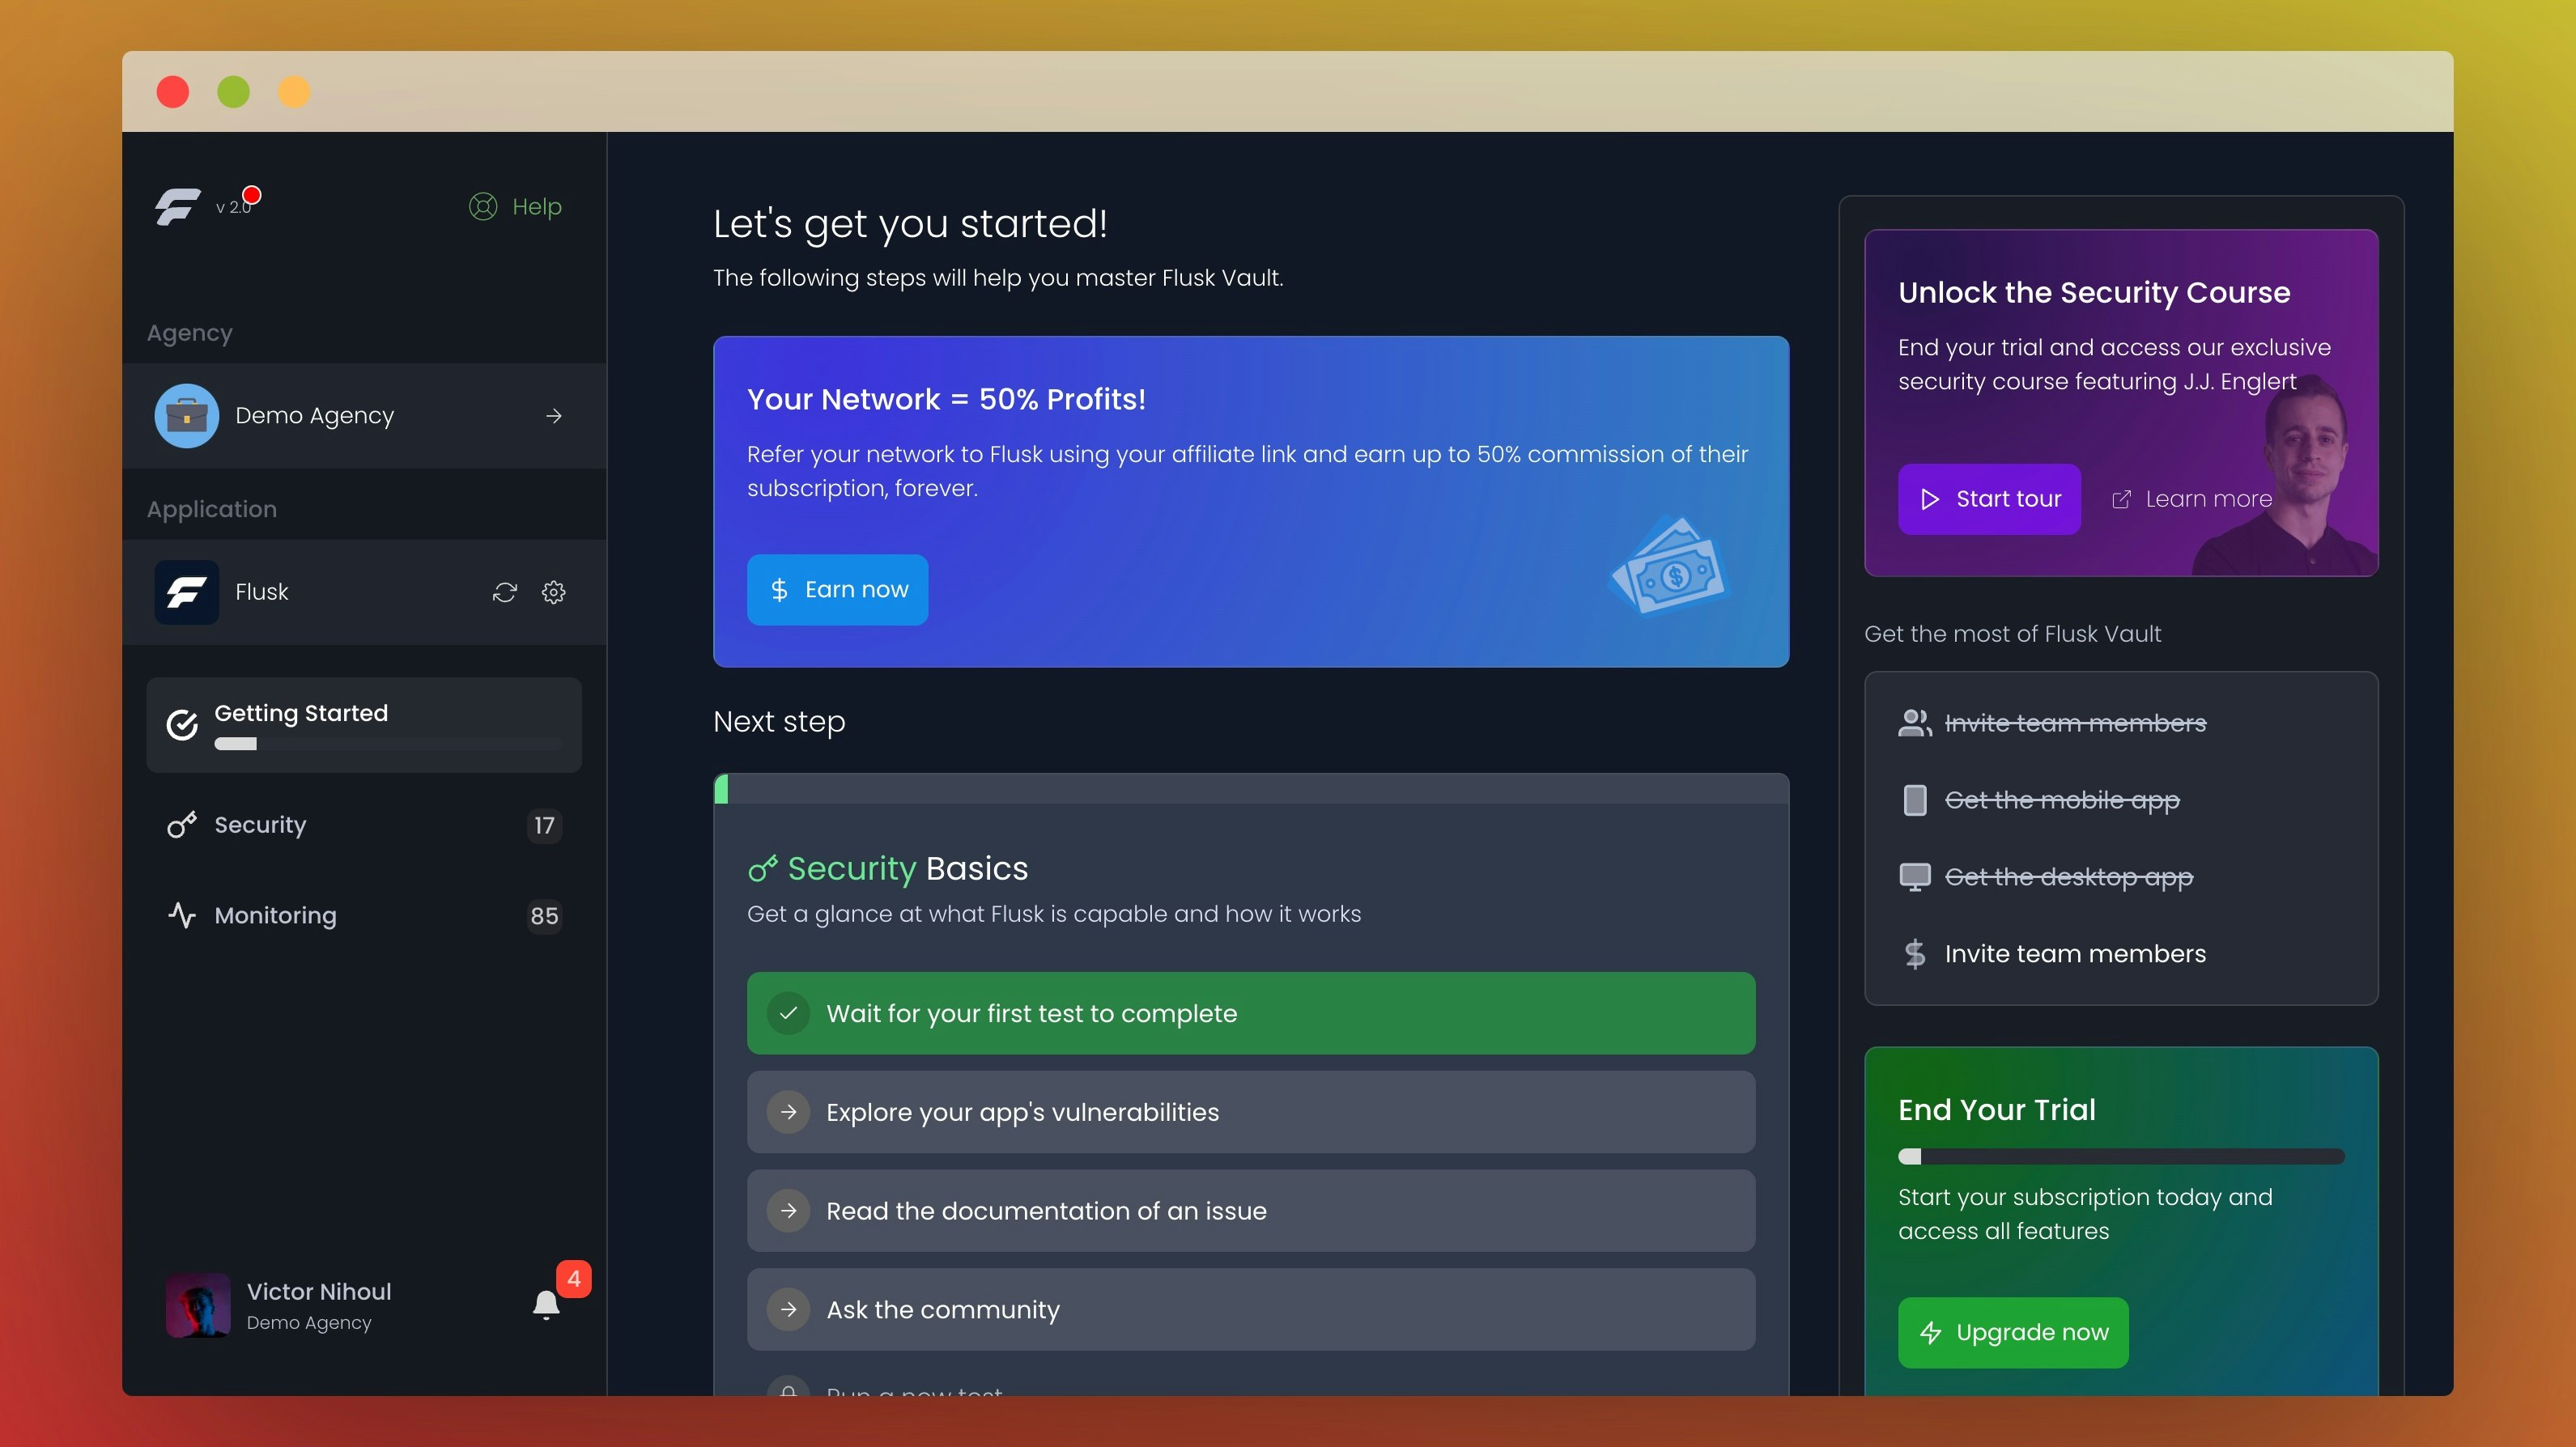This screenshot has width=2576, height=1447.
Task: Click strikethrough 'Invite team members' item
Action: (2075, 723)
